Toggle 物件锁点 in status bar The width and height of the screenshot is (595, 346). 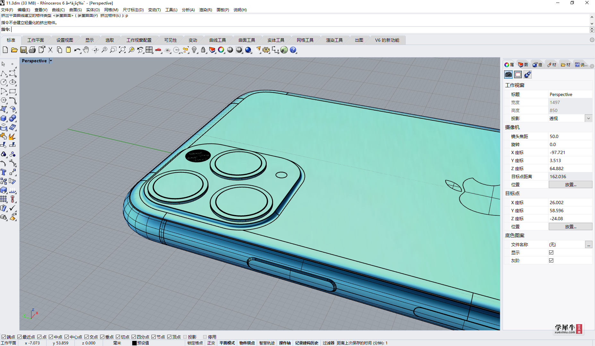click(247, 343)
